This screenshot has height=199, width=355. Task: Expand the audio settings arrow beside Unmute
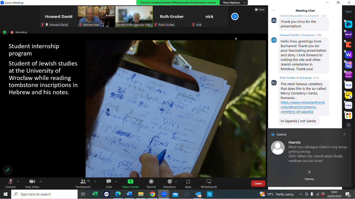(x=18, y=181)
